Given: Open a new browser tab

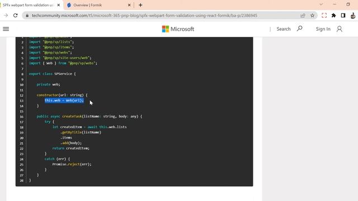Looking at the screenshot, I should coord(140,5).
